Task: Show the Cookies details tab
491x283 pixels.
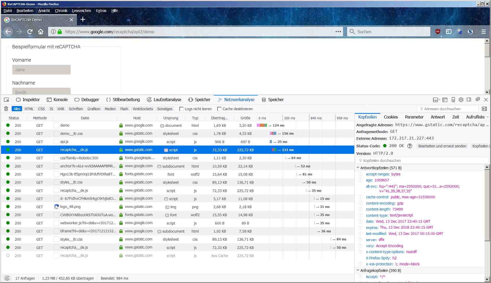Action: (391, 117)
